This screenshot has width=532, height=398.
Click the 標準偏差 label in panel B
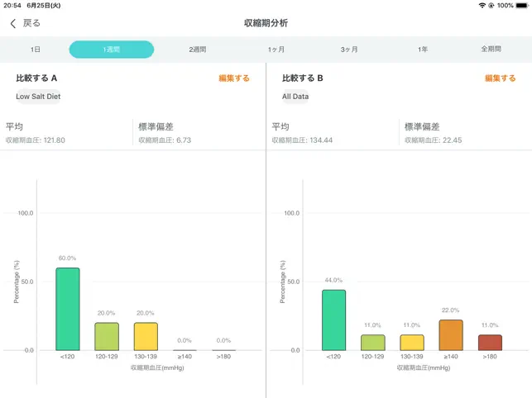click(x=422, y=126)
